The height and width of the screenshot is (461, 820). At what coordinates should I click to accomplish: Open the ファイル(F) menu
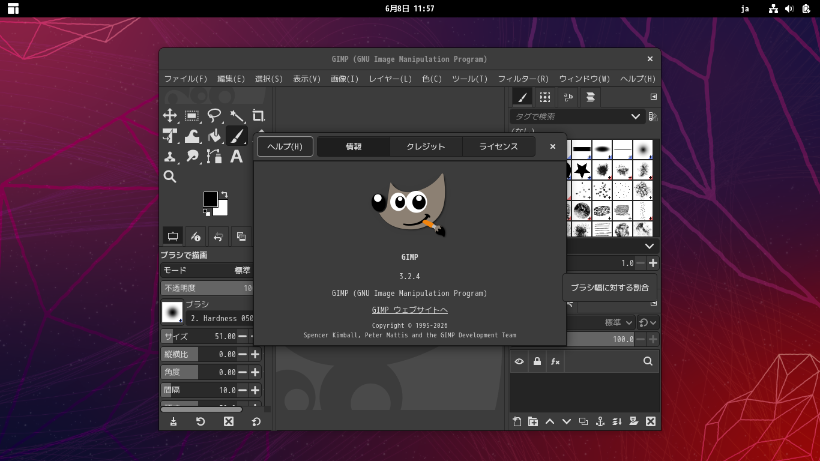pos(186,79)
